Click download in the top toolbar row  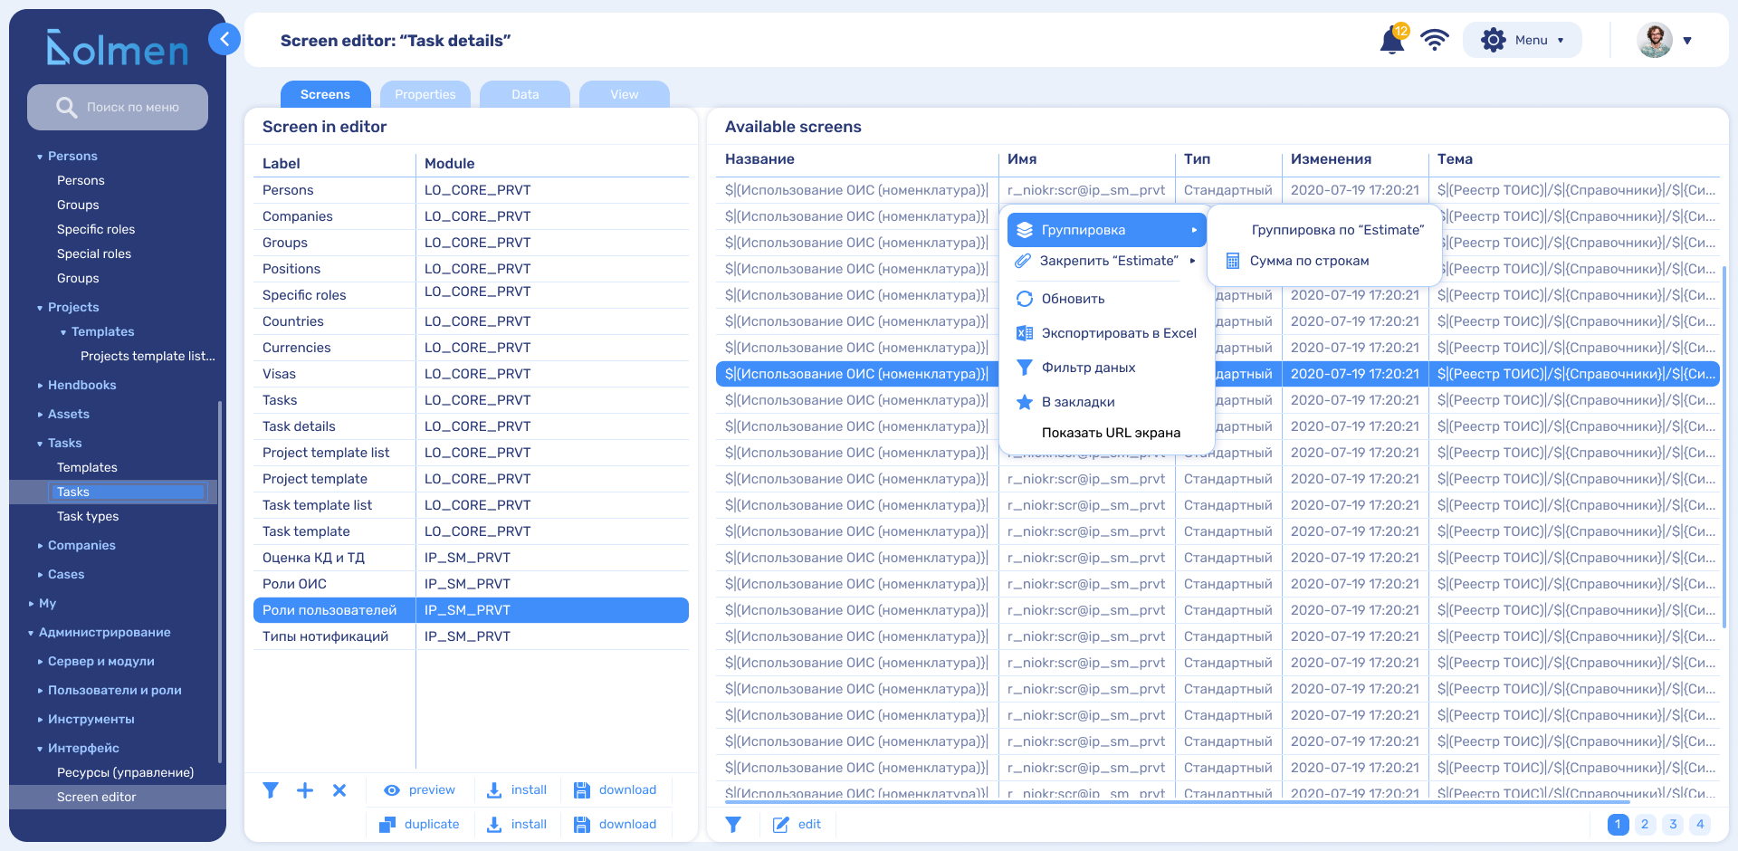pos(616,790)
